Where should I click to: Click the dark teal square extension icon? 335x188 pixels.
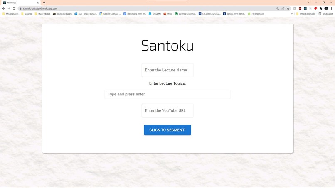coord(305,9)
